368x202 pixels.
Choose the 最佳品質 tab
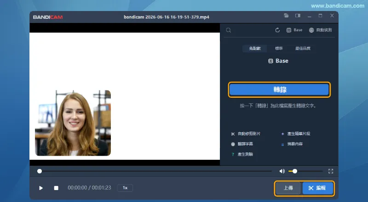303,48
